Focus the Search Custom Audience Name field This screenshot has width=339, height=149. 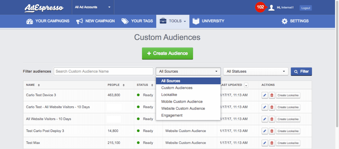click(103, 72)
